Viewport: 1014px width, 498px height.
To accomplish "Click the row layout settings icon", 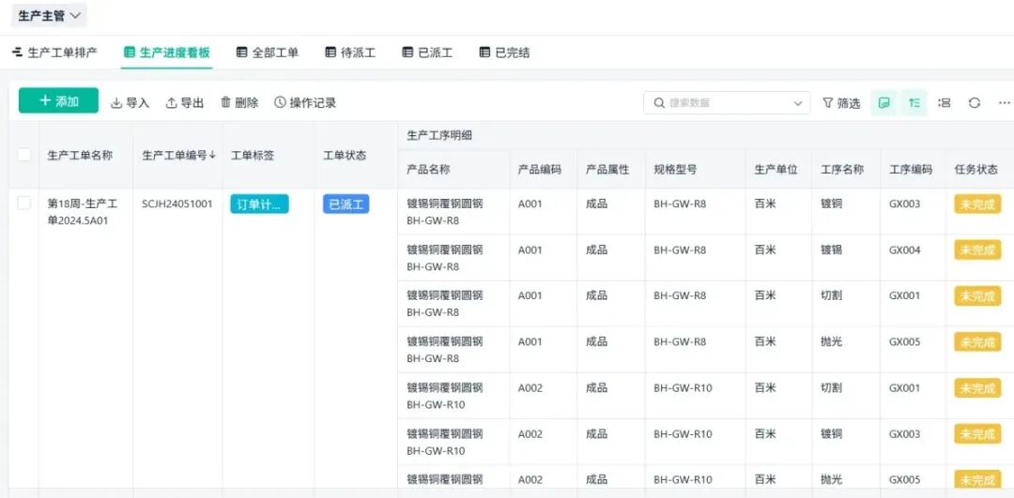I will 945,103.
